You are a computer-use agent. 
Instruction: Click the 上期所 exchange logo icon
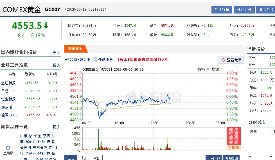[x=8, y=148]
